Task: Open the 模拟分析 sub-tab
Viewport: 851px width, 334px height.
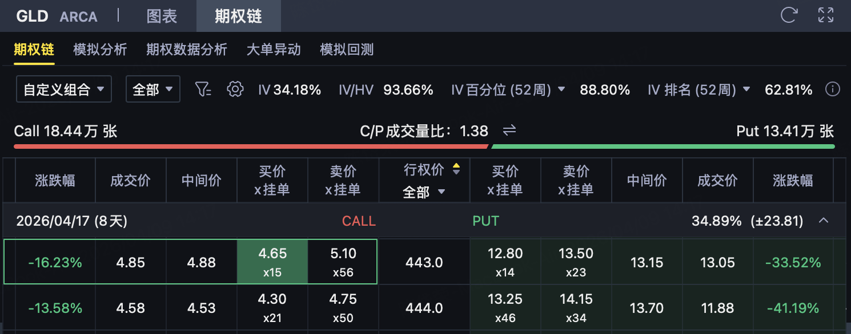Action: 101,50
